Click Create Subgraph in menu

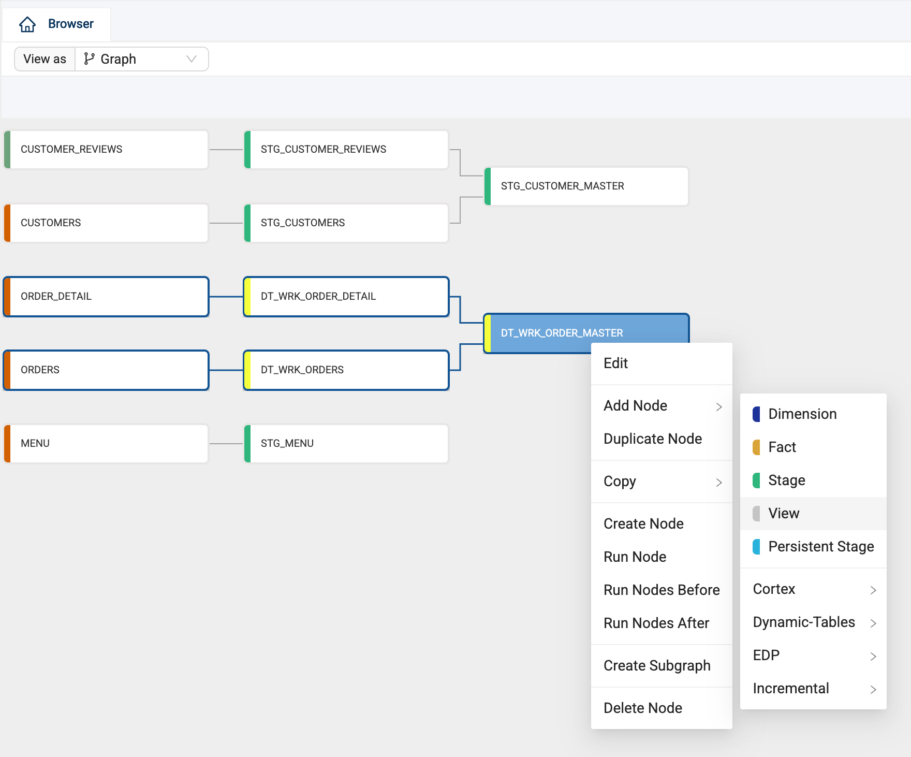[656, 666]
